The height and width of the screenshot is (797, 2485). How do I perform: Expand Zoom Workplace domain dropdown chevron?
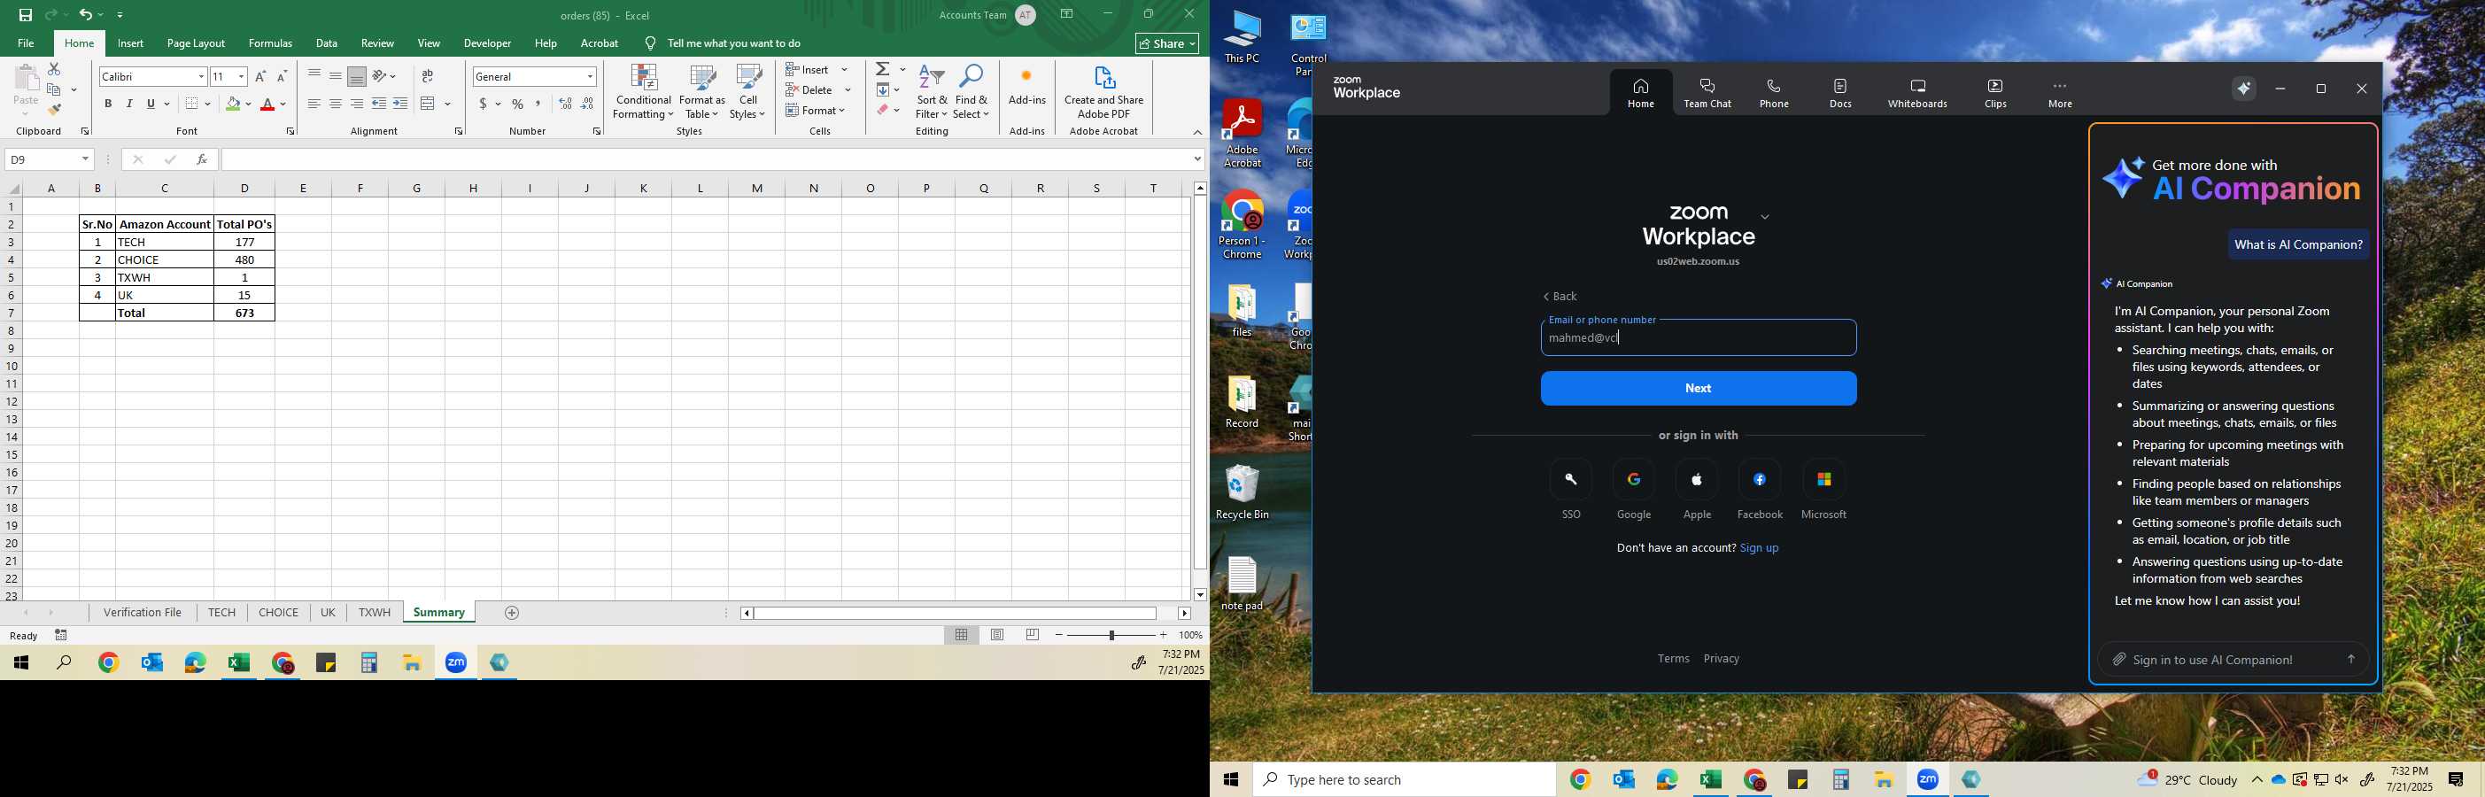pyautogui.click(x=1765, y=217)
